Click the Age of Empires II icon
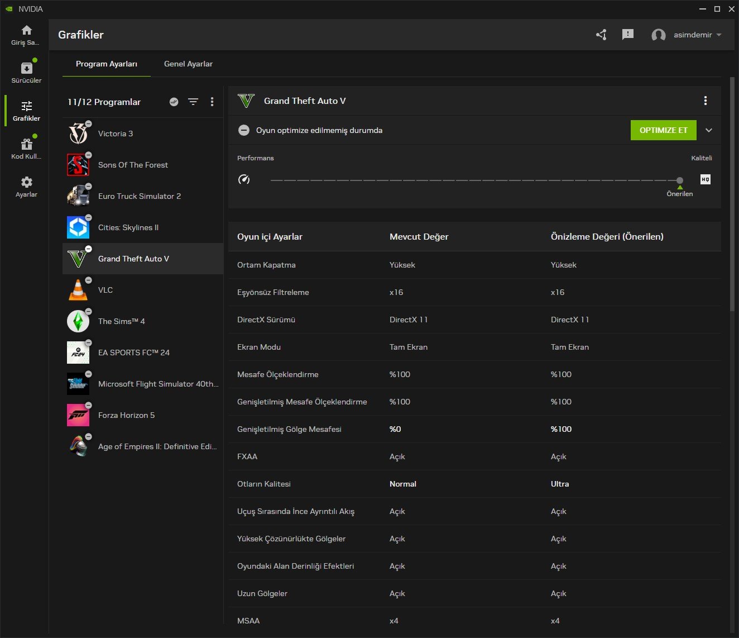Viewport: 739px width, 638px height. click(x=78, y=446)
